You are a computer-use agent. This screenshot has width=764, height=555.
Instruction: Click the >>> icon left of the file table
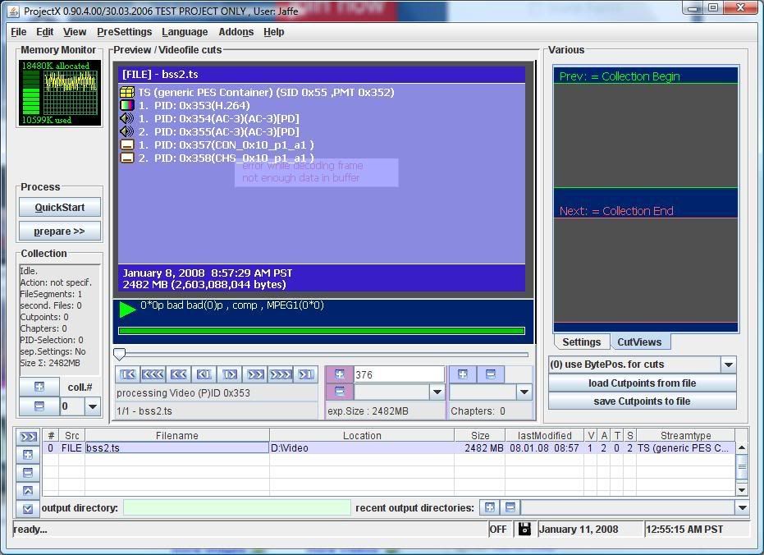(x=28, y=437)
